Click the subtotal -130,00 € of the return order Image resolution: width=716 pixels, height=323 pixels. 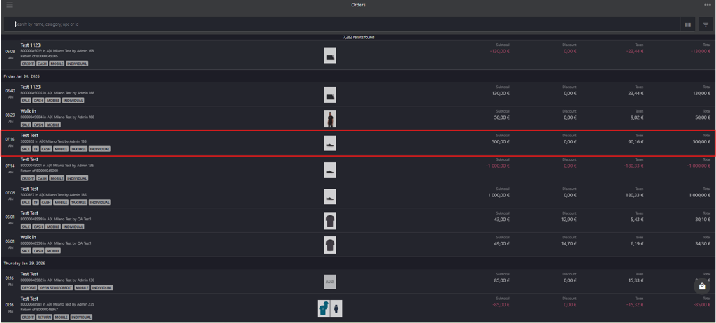point(499,51)
